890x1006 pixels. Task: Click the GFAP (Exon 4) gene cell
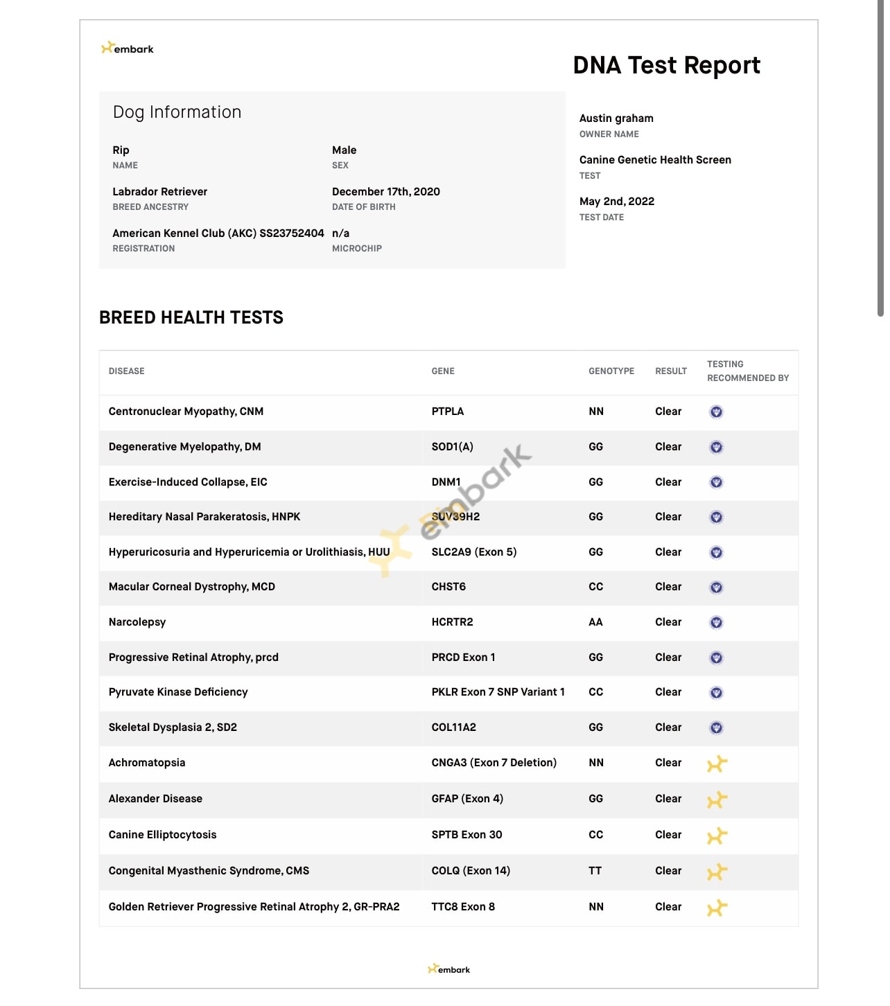[x=468, y=799]
